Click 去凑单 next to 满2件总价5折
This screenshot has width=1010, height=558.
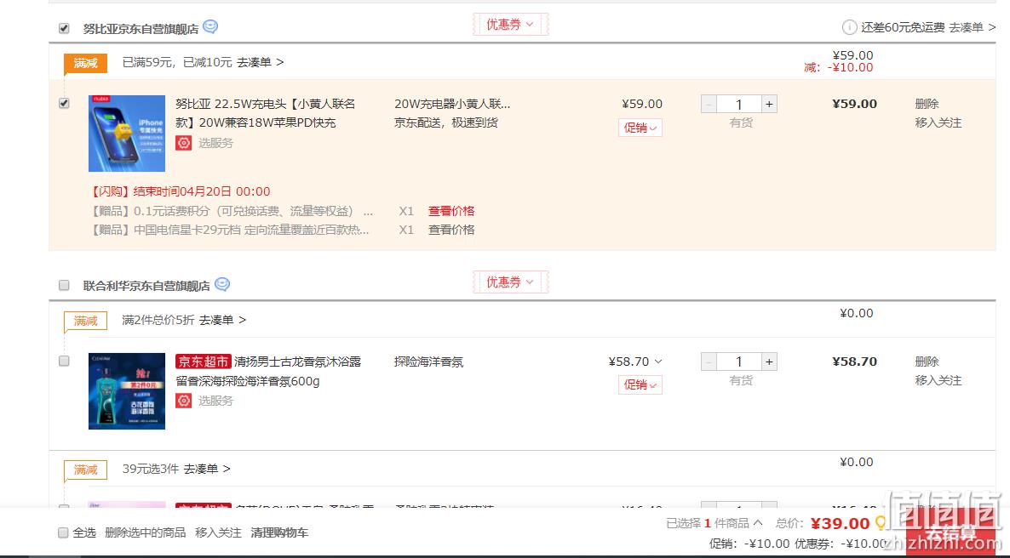point(223,320)
